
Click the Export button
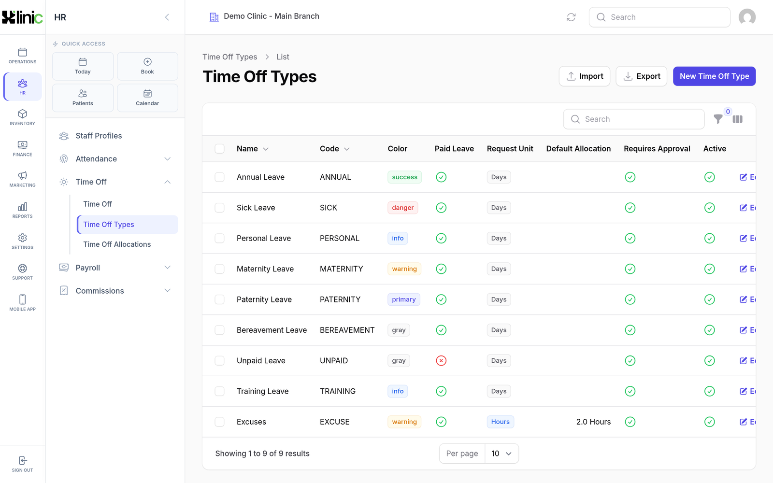642,76
